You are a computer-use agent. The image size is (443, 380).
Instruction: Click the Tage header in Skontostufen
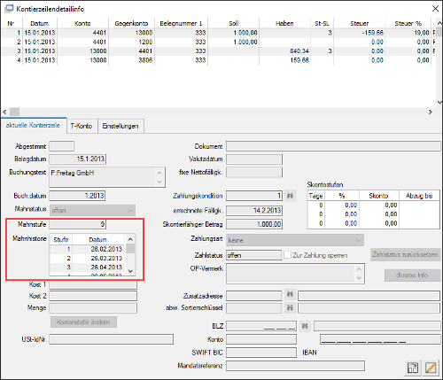coord(315,196)
